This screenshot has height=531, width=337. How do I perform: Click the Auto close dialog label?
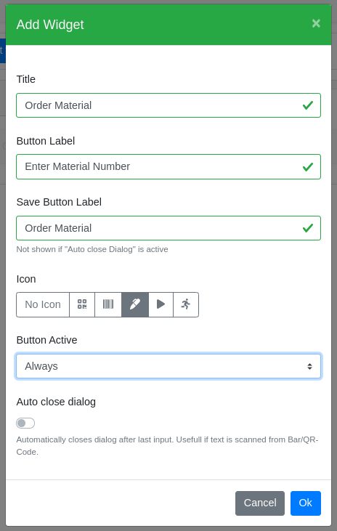[56, 402]
